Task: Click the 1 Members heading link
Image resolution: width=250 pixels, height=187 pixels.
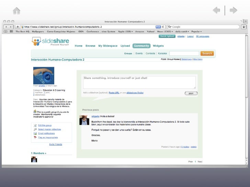Action: 38,153
